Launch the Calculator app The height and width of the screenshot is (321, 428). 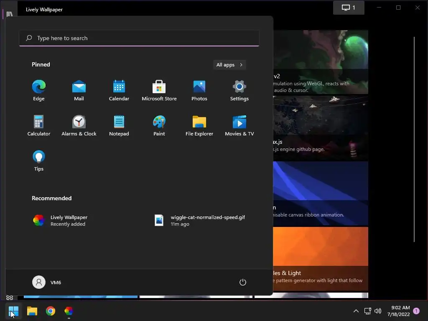coord(39,126)
